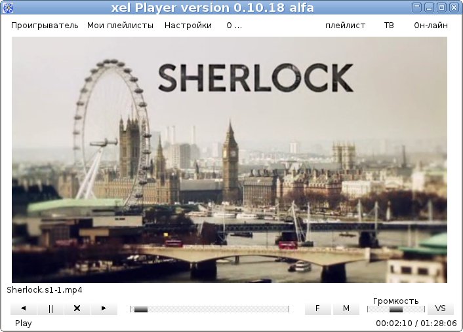Switch to the Он-лайн mode

(x=431, y=26)
